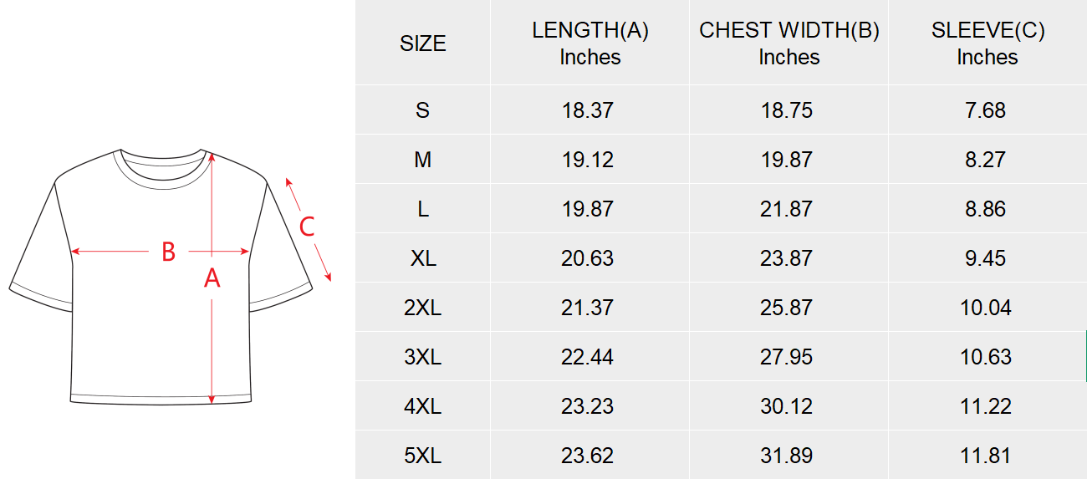Click the red letter C sleeve label
The image size is (1087, 479).
coord(307,227)
